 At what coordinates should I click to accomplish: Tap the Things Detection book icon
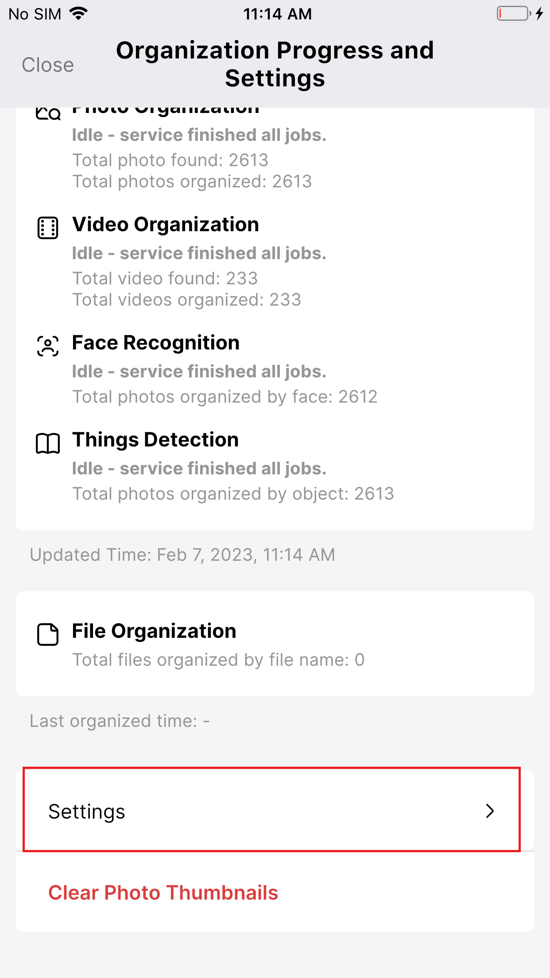48,443
